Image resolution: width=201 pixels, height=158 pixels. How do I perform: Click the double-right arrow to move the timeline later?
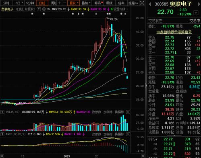(143, 156)
